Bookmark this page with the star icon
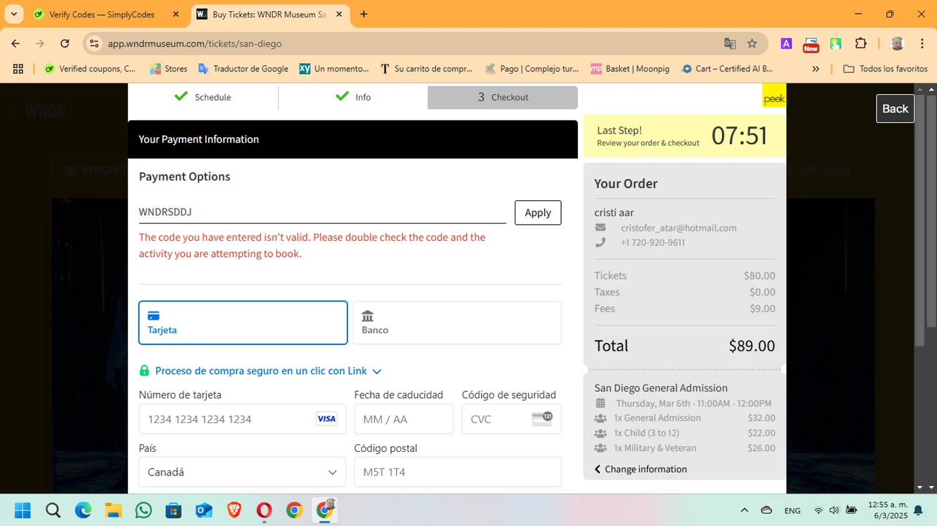 tap(752, 44)
